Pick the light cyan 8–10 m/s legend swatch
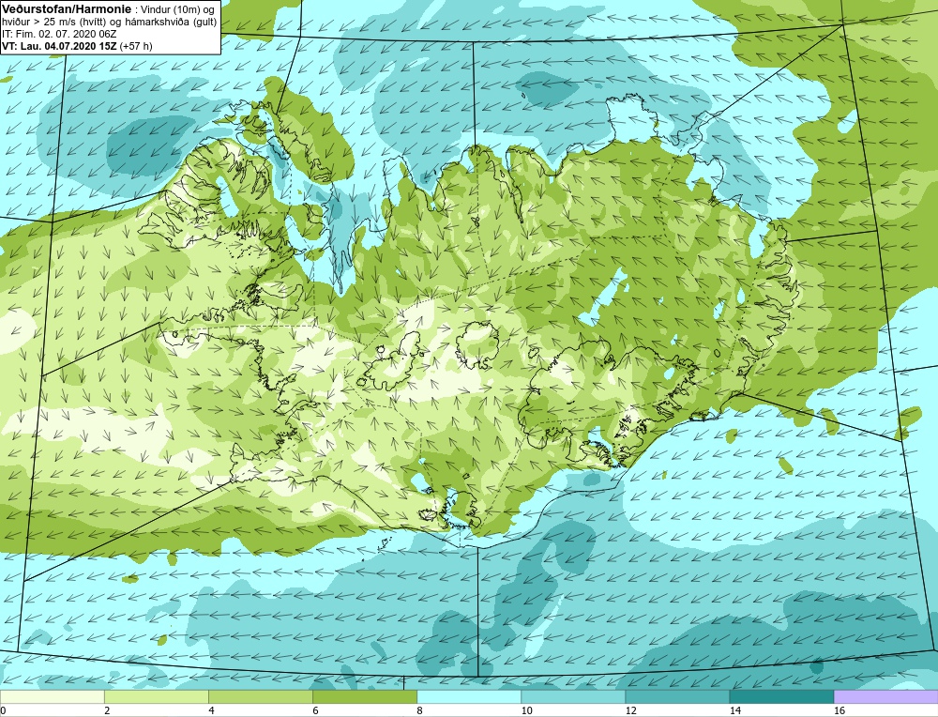The width and height of the screenshot is (938, 717). (x=468, y=696)
